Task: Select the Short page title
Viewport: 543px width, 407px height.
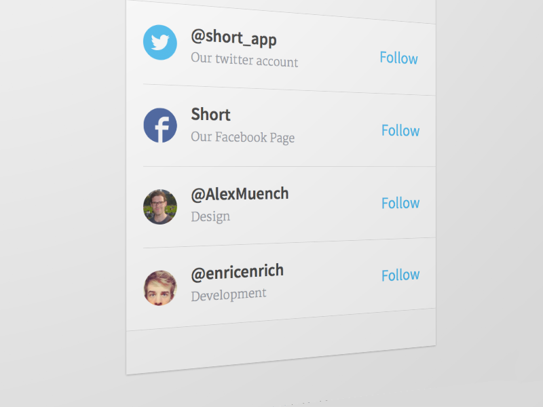Action: tap(210, 115)
